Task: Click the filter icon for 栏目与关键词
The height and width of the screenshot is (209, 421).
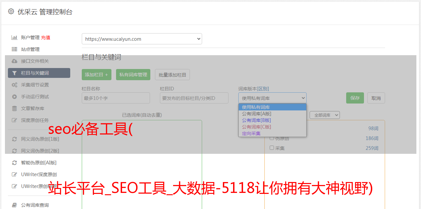Action: tap(14, 73)
